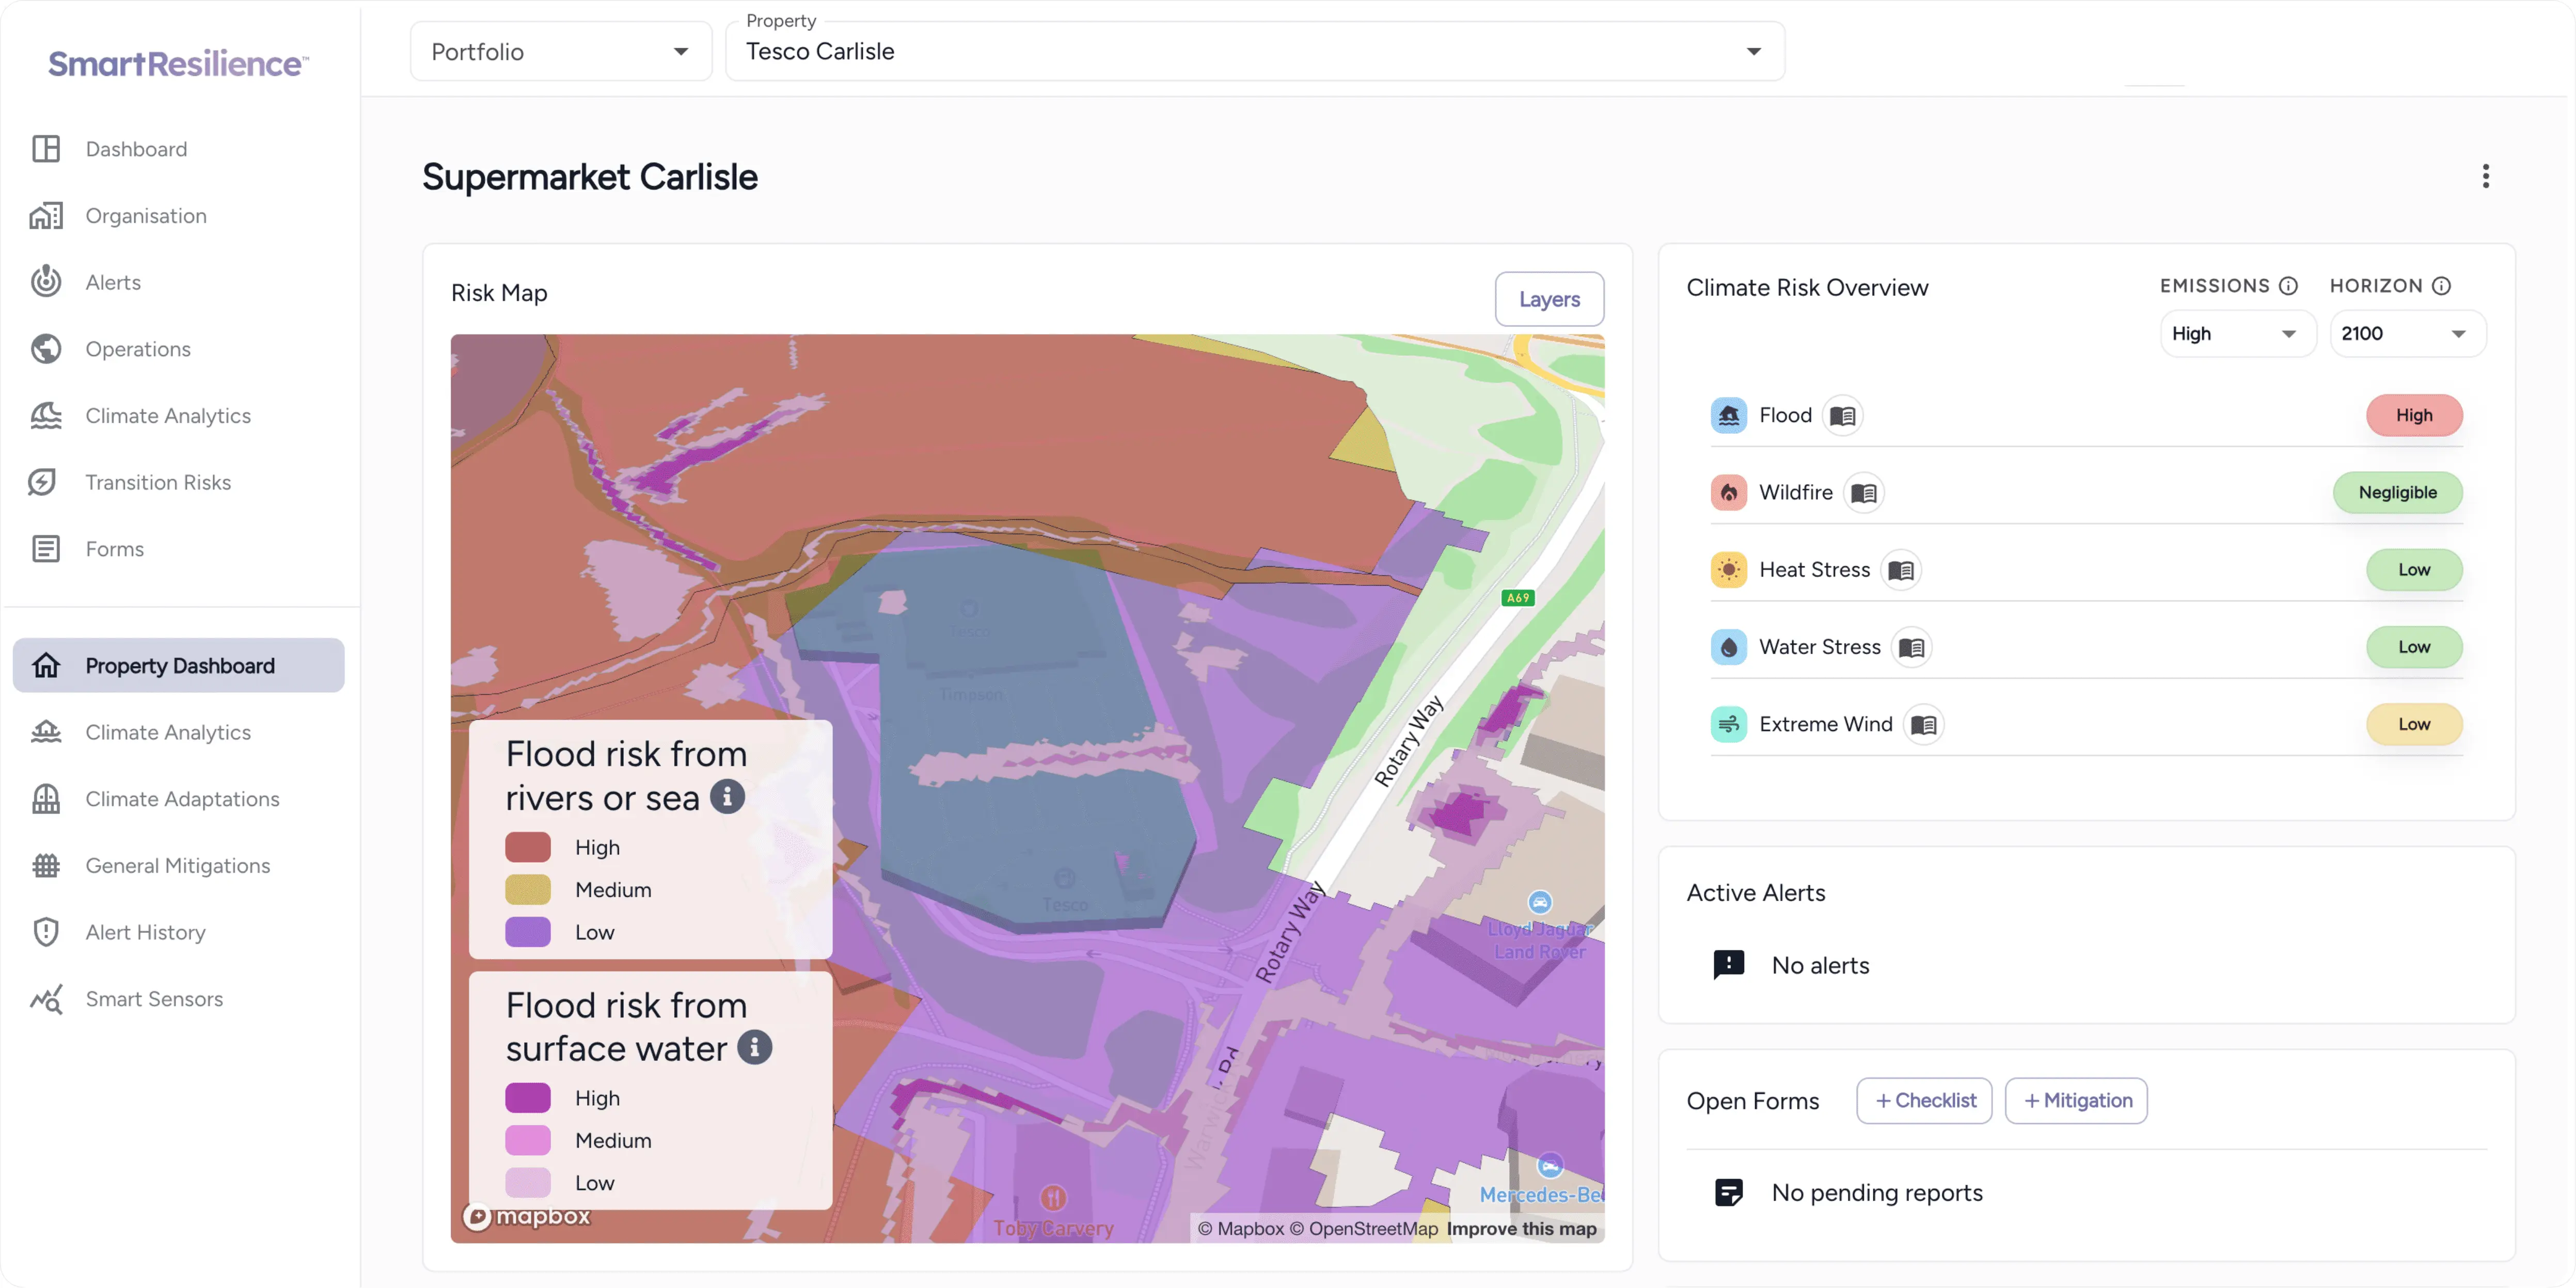The height and width of the screenshot is (1288, 2576).
Task: Click the Alerts icon in sidebar
Action: coord(46,282)
